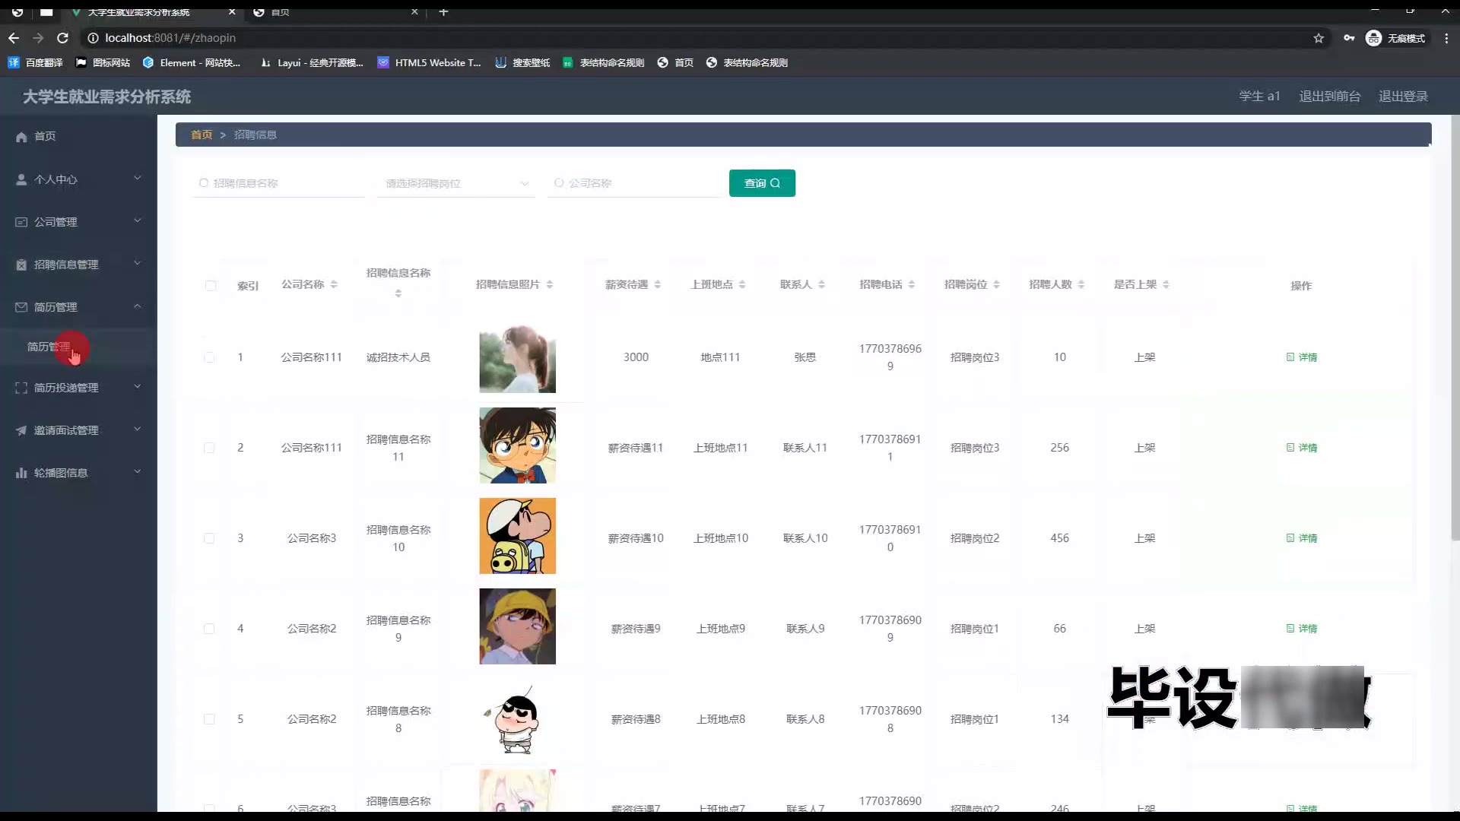Viewport: 1460px width, 821px height.
Task: Click the 个人中心 user icon
Action: [21, 179]
